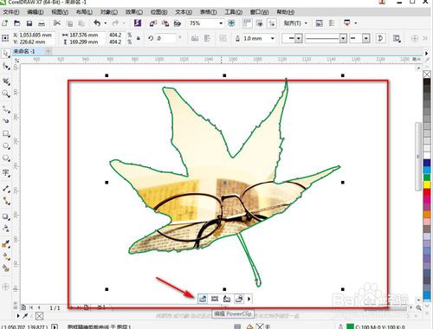
Task: Pick the green swatch in color palette
Action: (427, 177)
